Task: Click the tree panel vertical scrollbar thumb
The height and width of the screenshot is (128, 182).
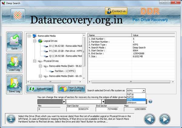Action: point(84,52)
